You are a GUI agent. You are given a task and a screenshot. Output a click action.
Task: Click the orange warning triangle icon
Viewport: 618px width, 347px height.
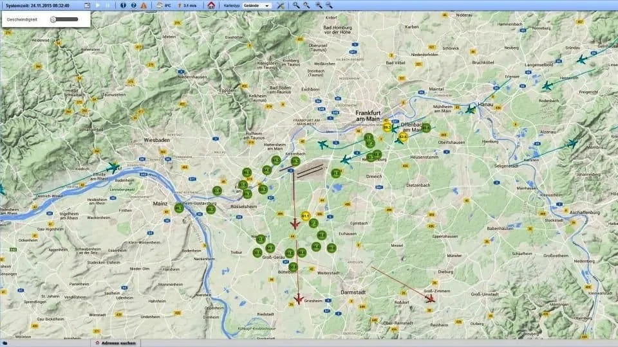pyautogui.click(x=144, y=6)
